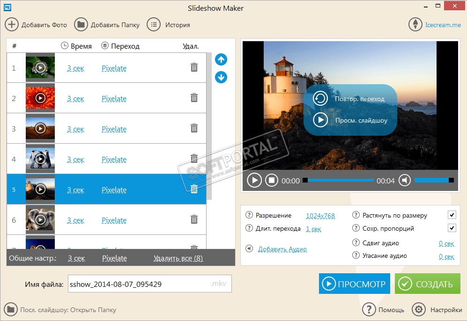This screenshot has width=467, height=321.
Task: Click the speaker icon beside Добавить Аудио
Action: pyautogui.click(x=249, y=248)
